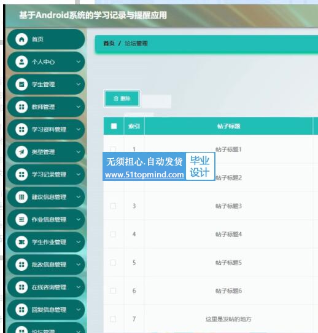Expand the 学习资料管理 chevron
Image resolution: width=318 pixels, height=333 pixels.
point(79,129)
